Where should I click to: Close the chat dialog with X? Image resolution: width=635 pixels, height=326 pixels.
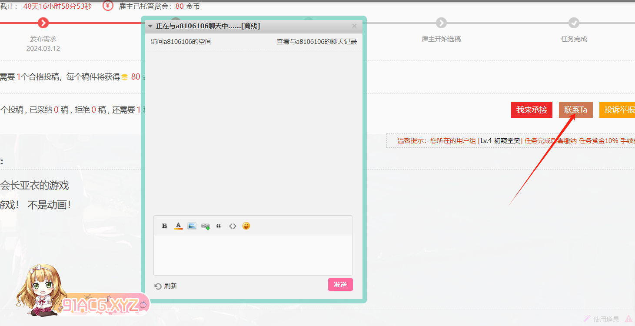(x=354, y=26)
